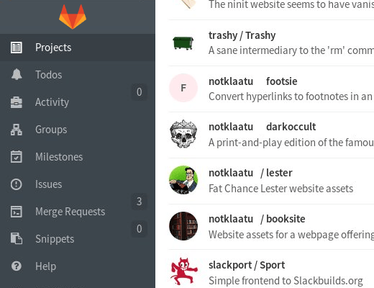Click the Groups hierarchy icon
Image resolution: width=374 pixels, height=288 pixels.
click(17, 130)
